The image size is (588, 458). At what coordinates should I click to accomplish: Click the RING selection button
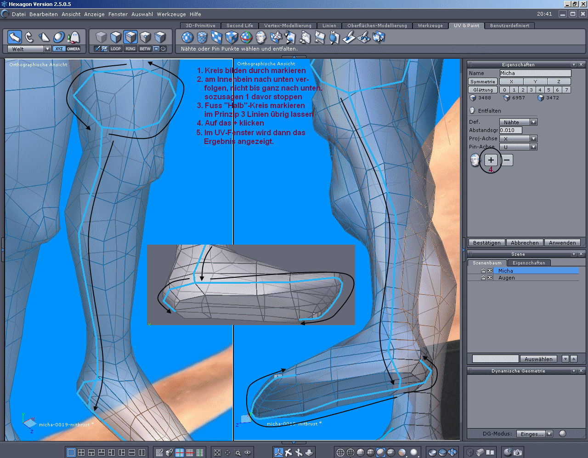(x=130, y=49)
